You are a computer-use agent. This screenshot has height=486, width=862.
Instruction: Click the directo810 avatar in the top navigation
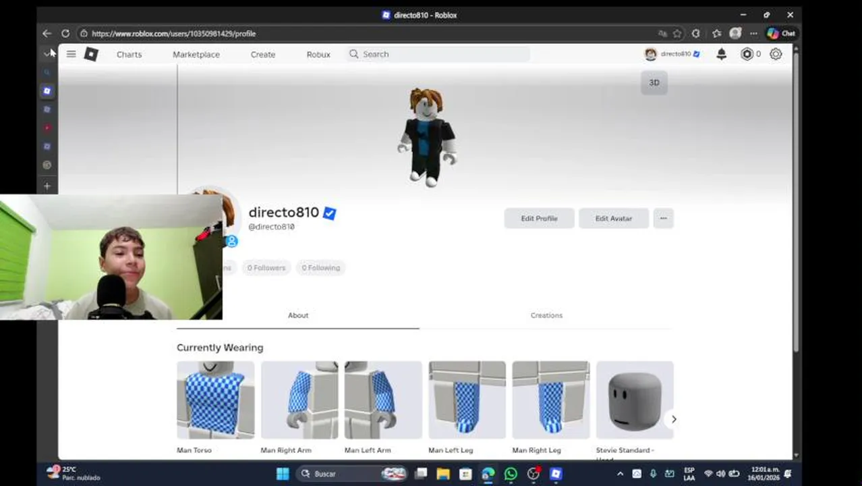[x=650, y=54]
